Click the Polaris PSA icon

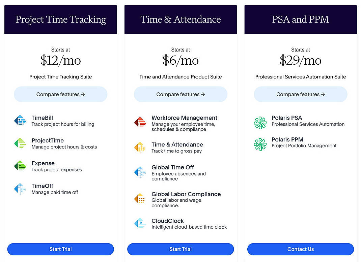point(260,123)
